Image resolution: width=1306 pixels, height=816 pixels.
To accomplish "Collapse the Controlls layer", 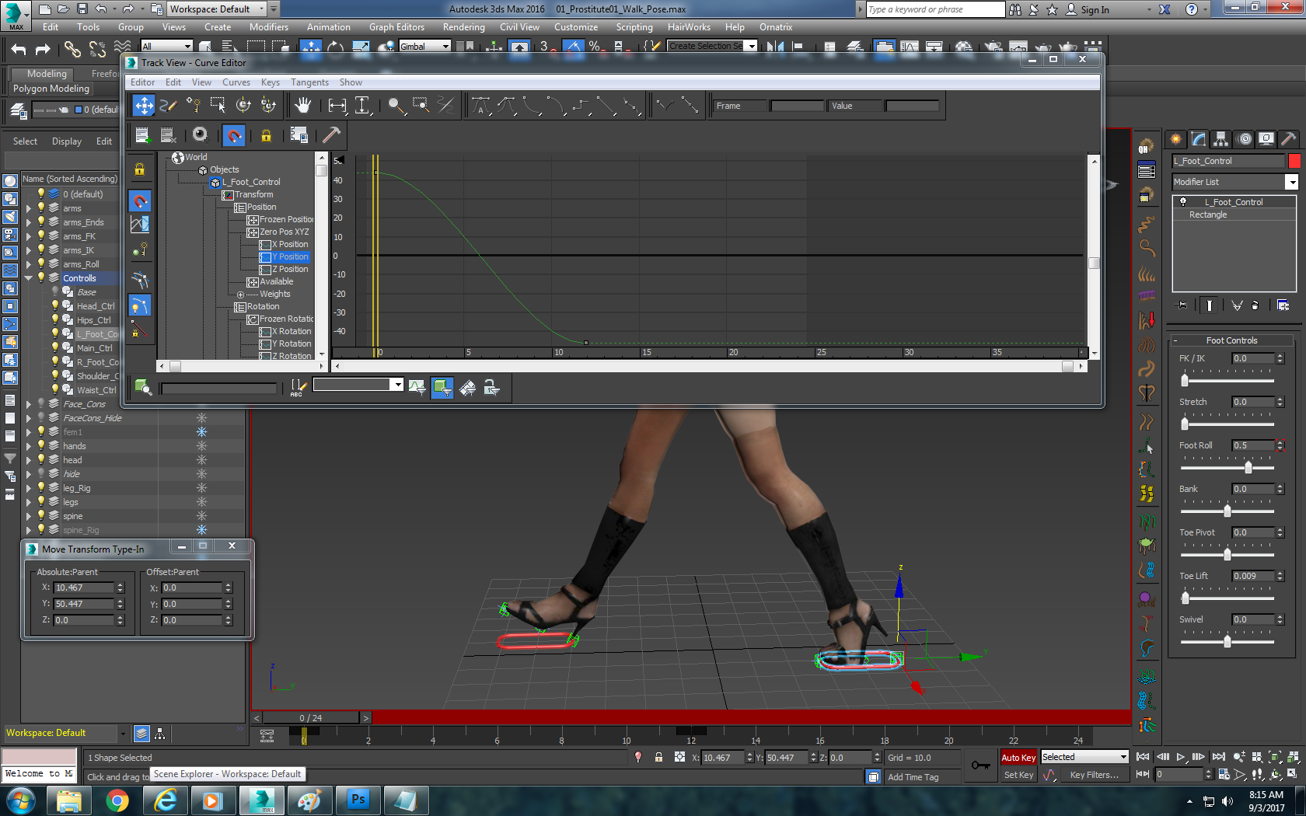I will coord(29,278).
